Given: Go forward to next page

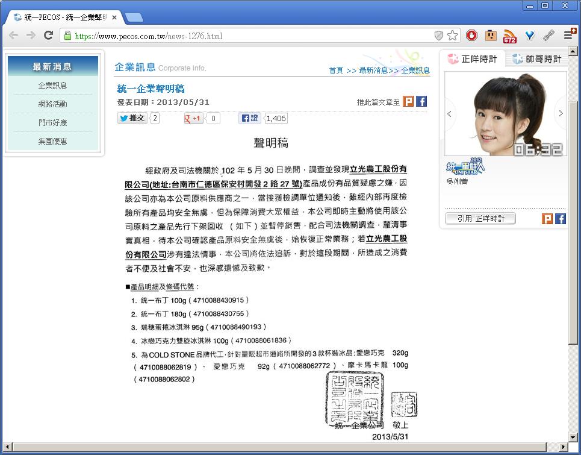Looking at the screenshot, I should [x=31, y=35].
